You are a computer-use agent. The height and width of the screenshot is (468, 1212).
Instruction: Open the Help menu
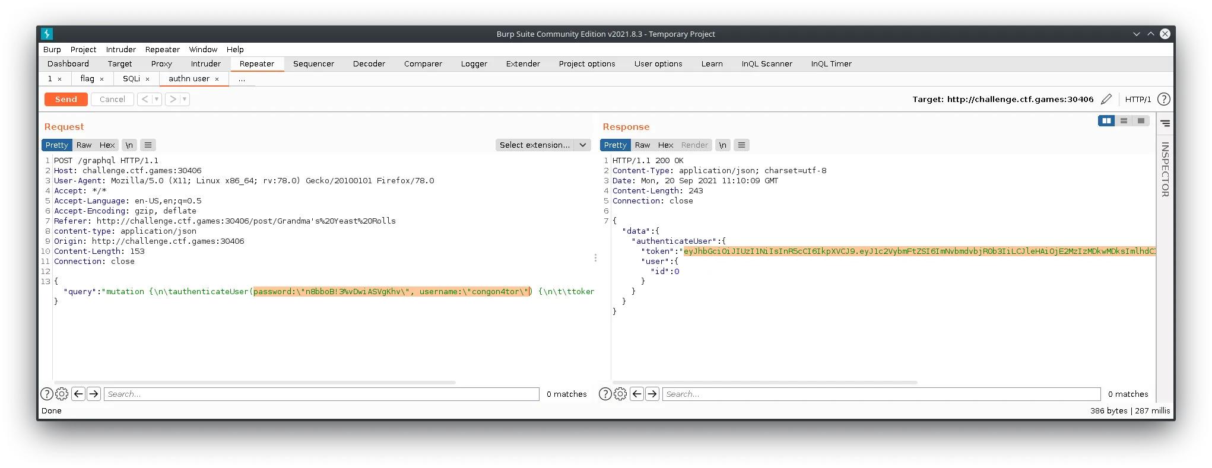[235, 49]
